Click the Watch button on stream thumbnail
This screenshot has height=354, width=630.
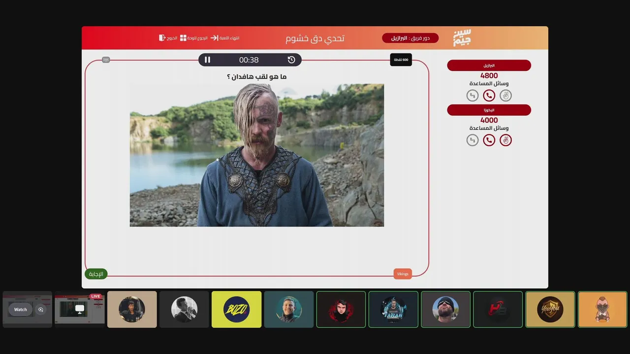click(x=21, y=310)
